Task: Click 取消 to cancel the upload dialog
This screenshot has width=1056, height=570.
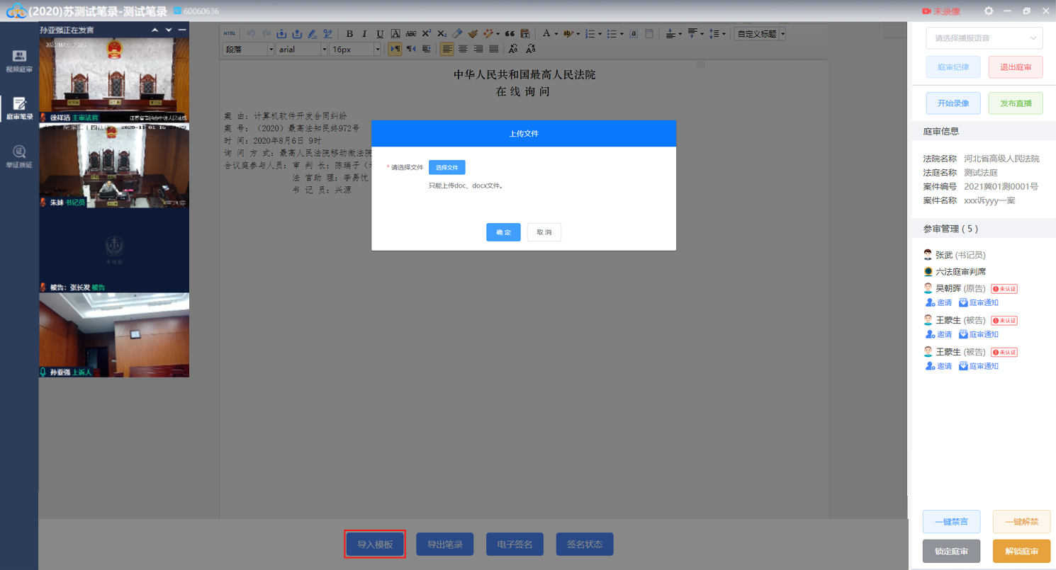Action: [x=544, y=232]
